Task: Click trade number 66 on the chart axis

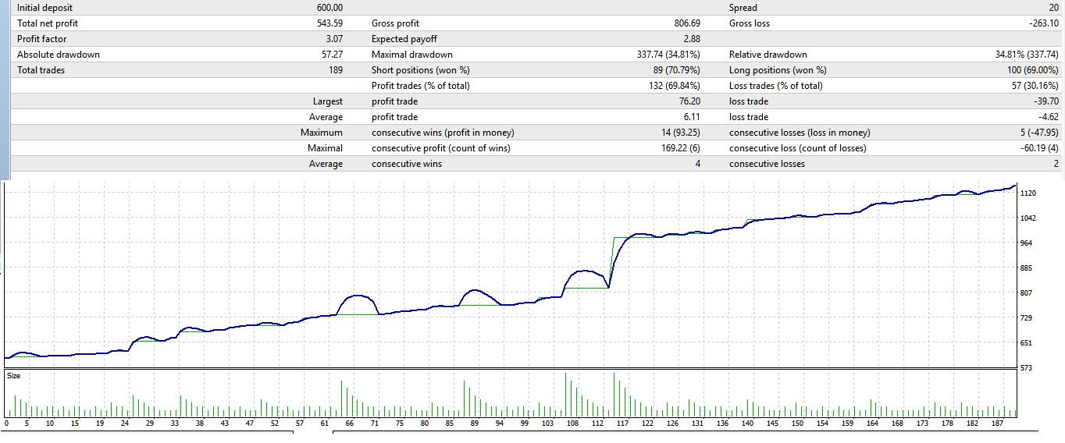Action: [350, 424]
